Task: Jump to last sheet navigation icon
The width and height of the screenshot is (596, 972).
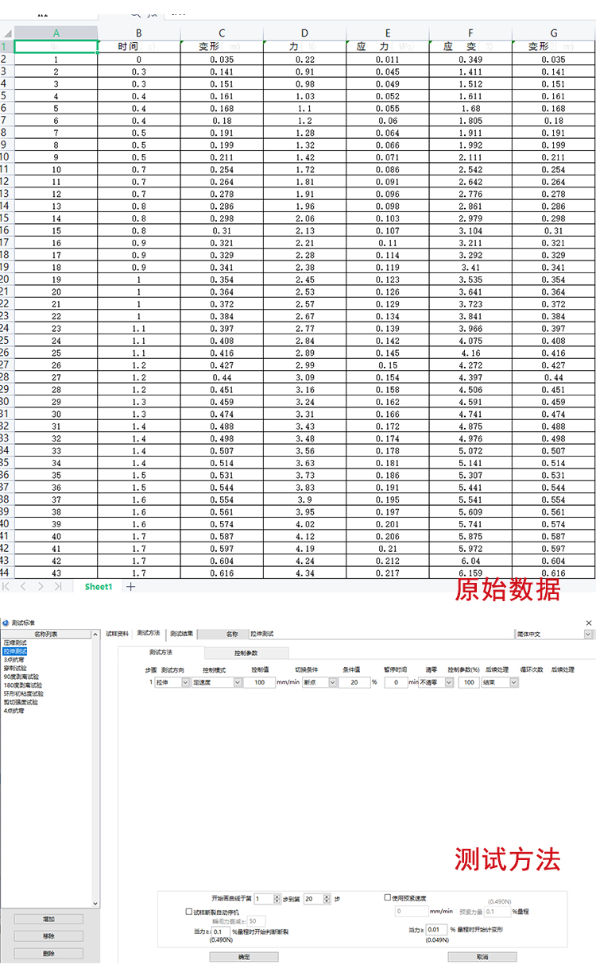Action: (57, 587)
